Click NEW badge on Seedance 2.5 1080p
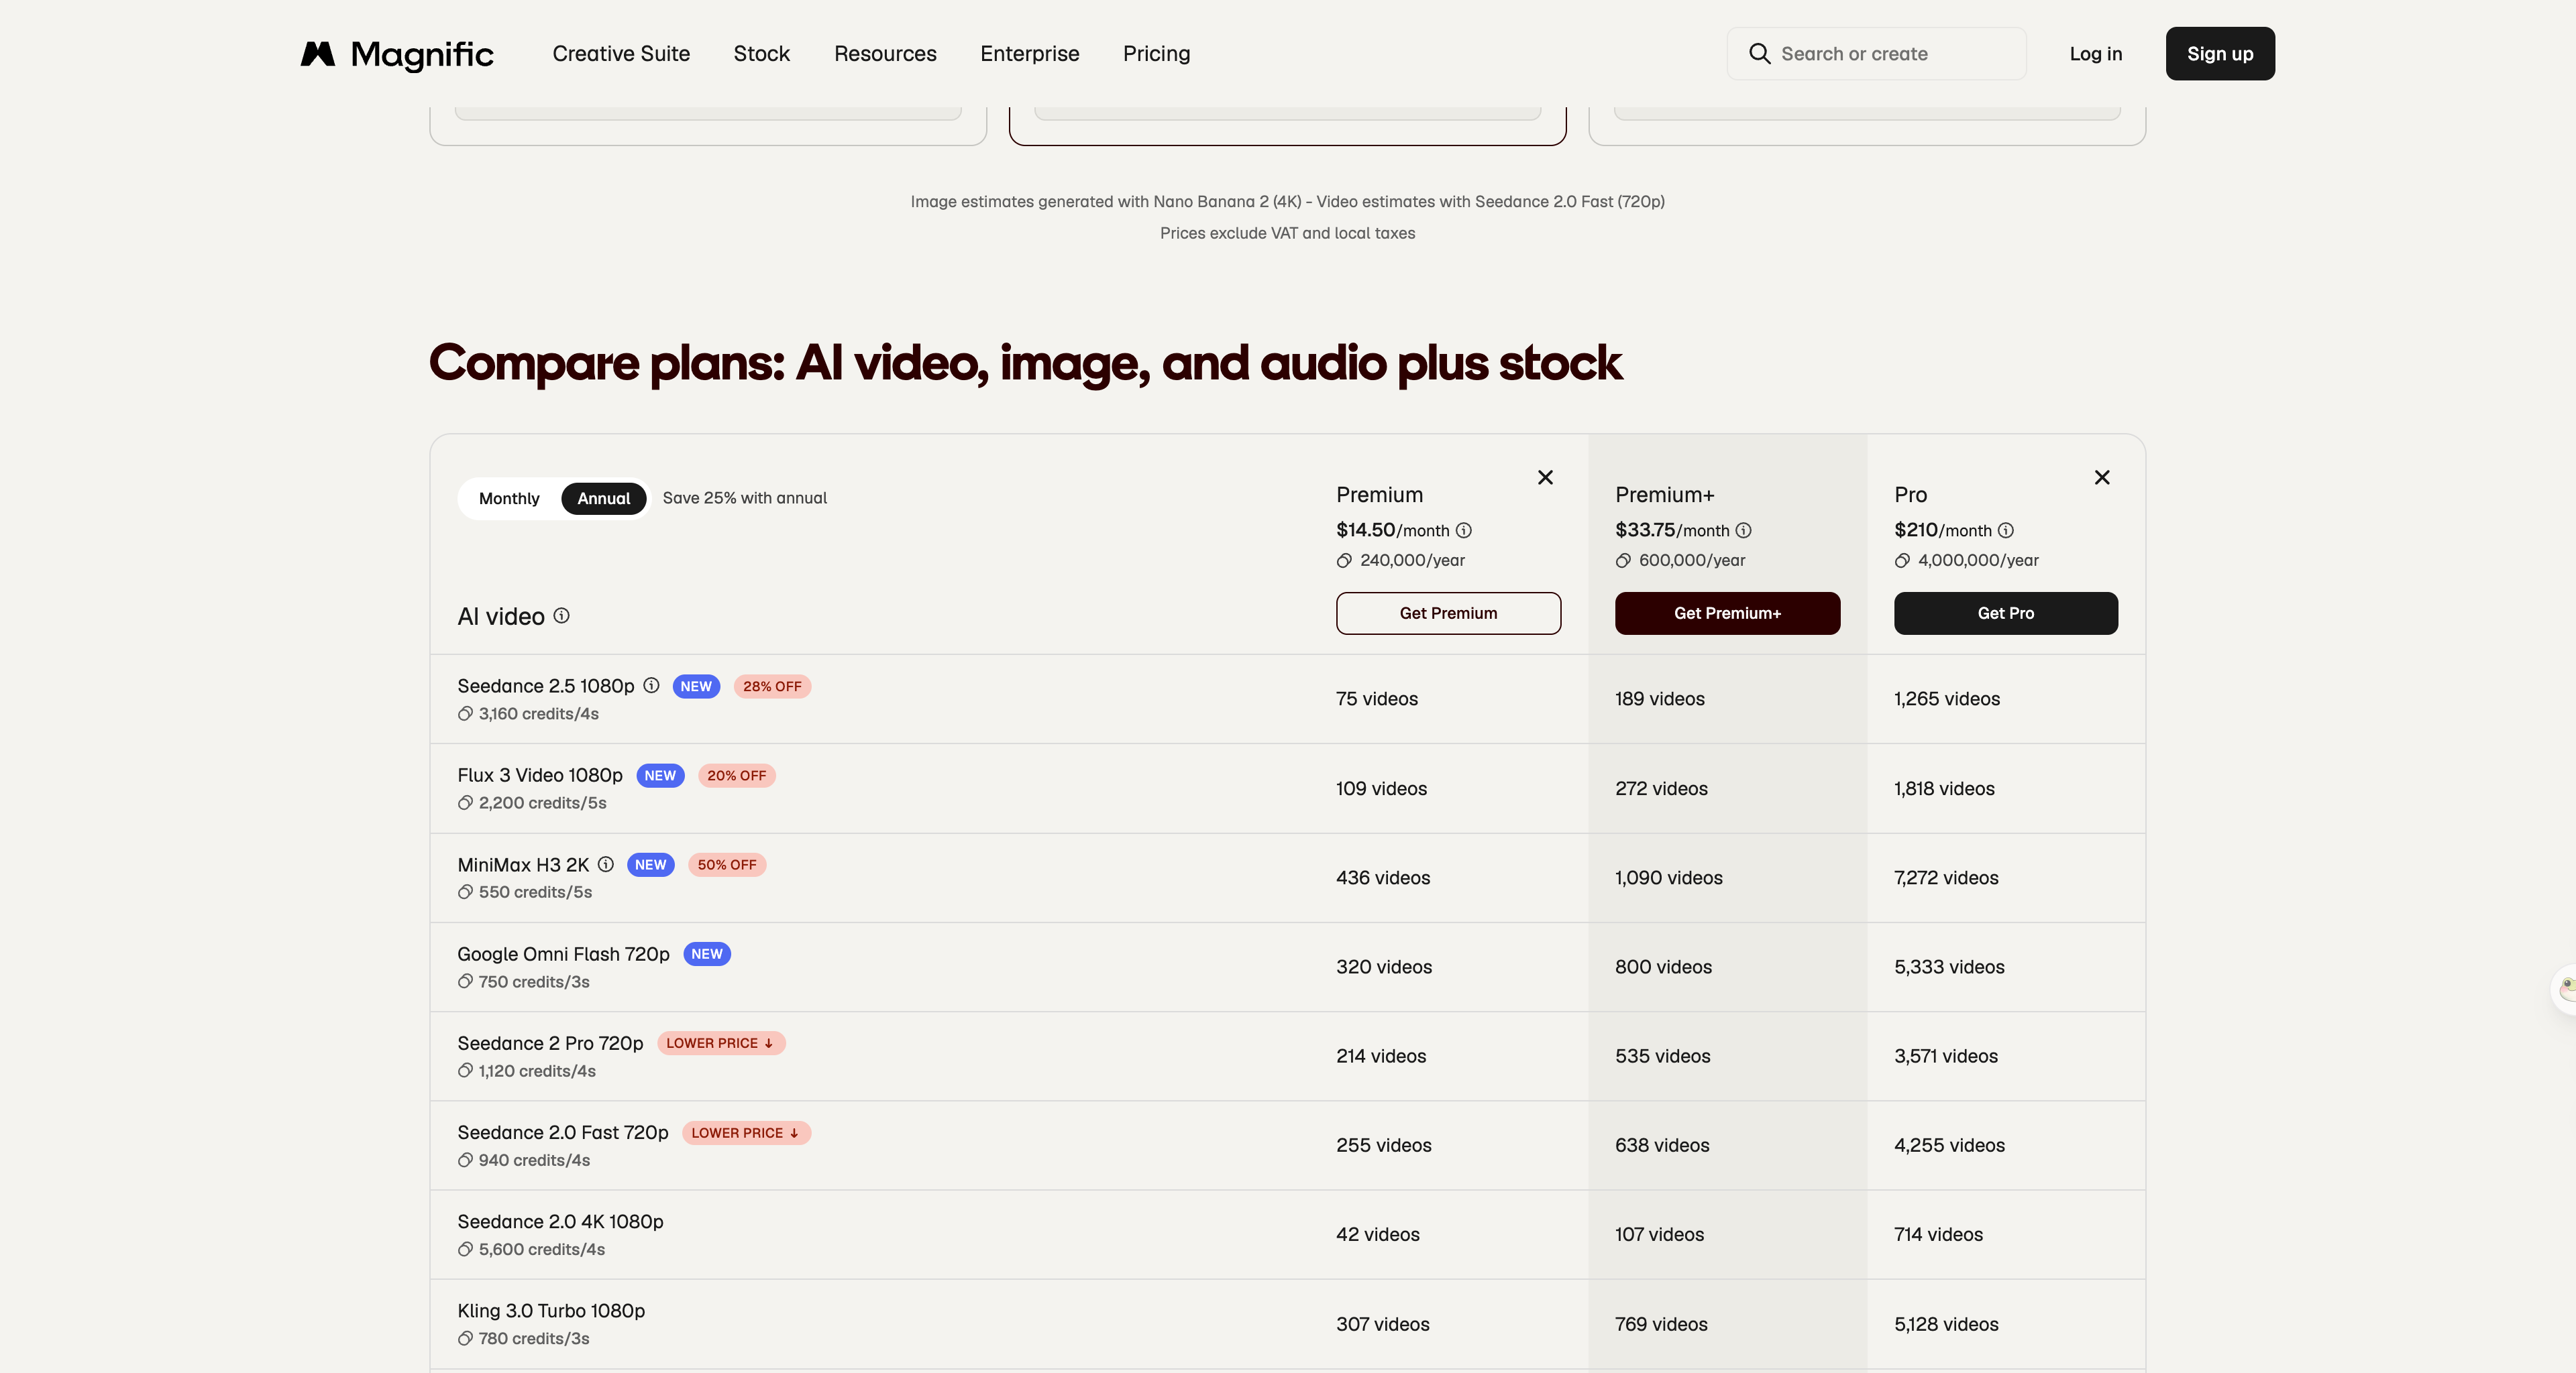Viewport: 2576px width, 1373px height. [x=696, y=686]
